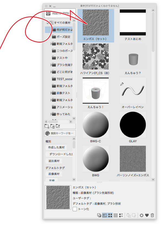Select the ニつのポーズ folder
The image size is (161, 225).
click(62, 51)
